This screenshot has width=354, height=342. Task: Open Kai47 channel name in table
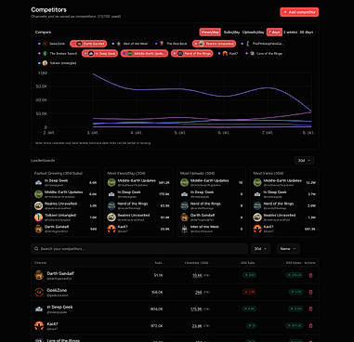point(52,323)
